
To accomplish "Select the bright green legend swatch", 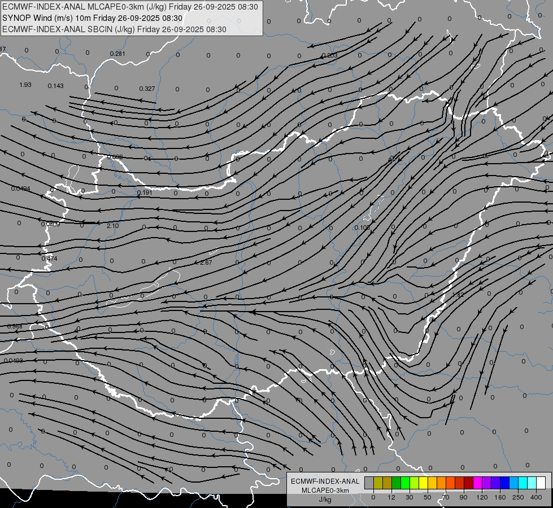I will click(x=405, y=483).
